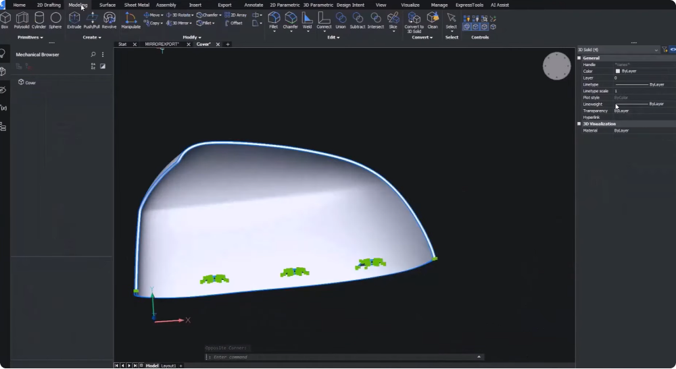The width and height of the screenshot is (676, 369).
Task: Apply the Union boolean tool
Action: coord(341,20)
